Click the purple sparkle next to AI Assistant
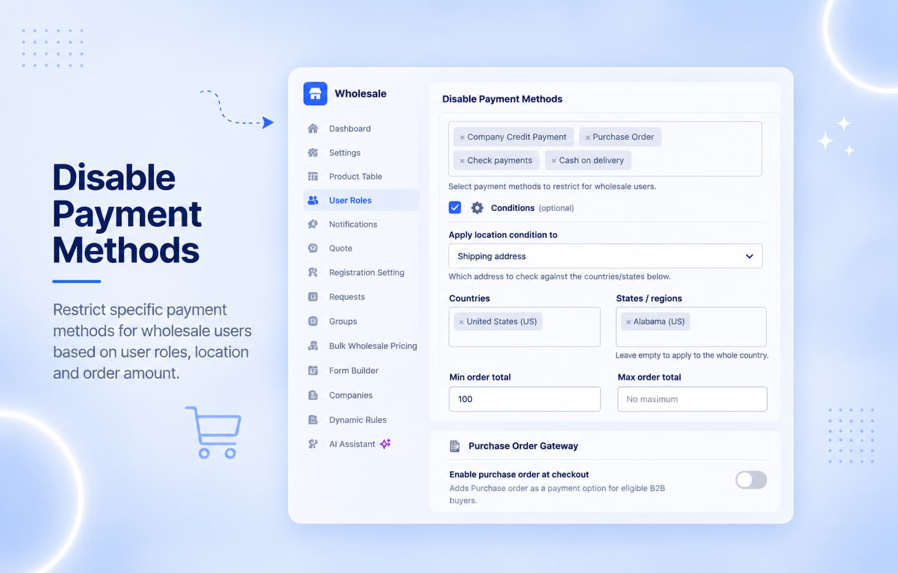Image resolution: width=898 pixels, height=573 pixels. [386, 443]
